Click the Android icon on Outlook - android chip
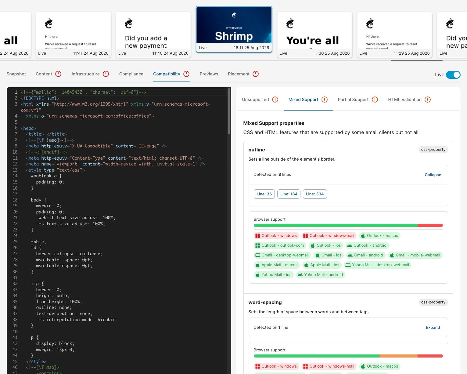 (x=350, y=245)
